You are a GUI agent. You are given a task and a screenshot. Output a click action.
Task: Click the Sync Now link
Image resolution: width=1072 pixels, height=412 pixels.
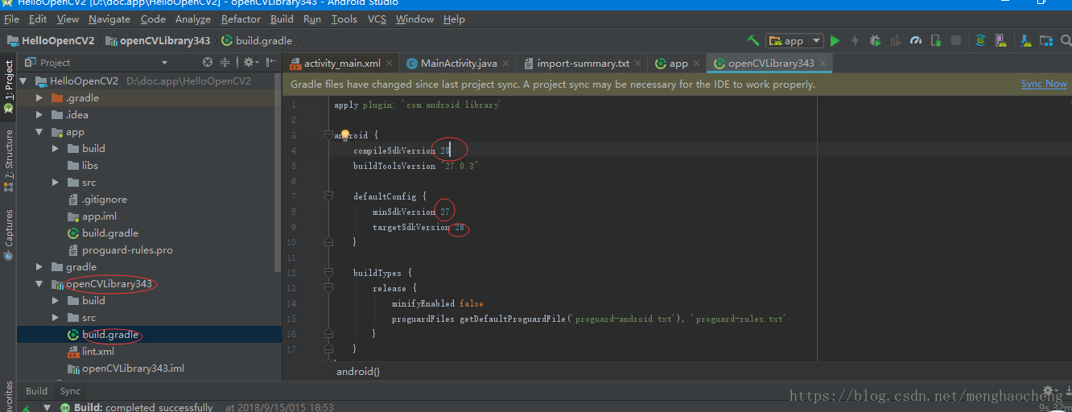1044,84
